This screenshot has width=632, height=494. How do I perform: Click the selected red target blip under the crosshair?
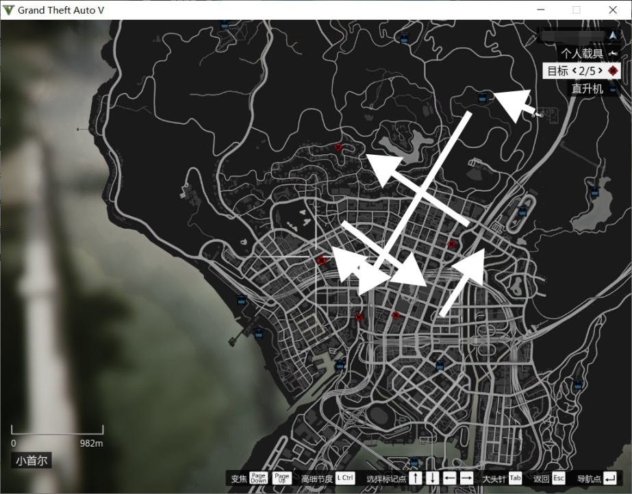tap(321, 260)
